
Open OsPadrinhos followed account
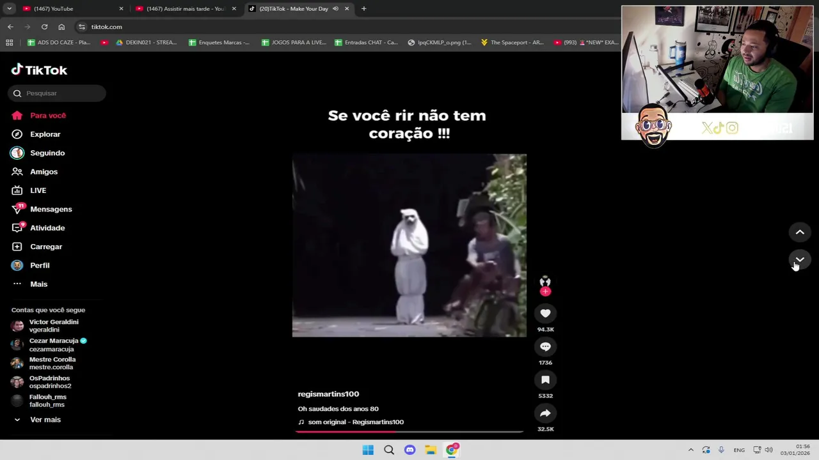pyautogui.click(x=42, y=382)
